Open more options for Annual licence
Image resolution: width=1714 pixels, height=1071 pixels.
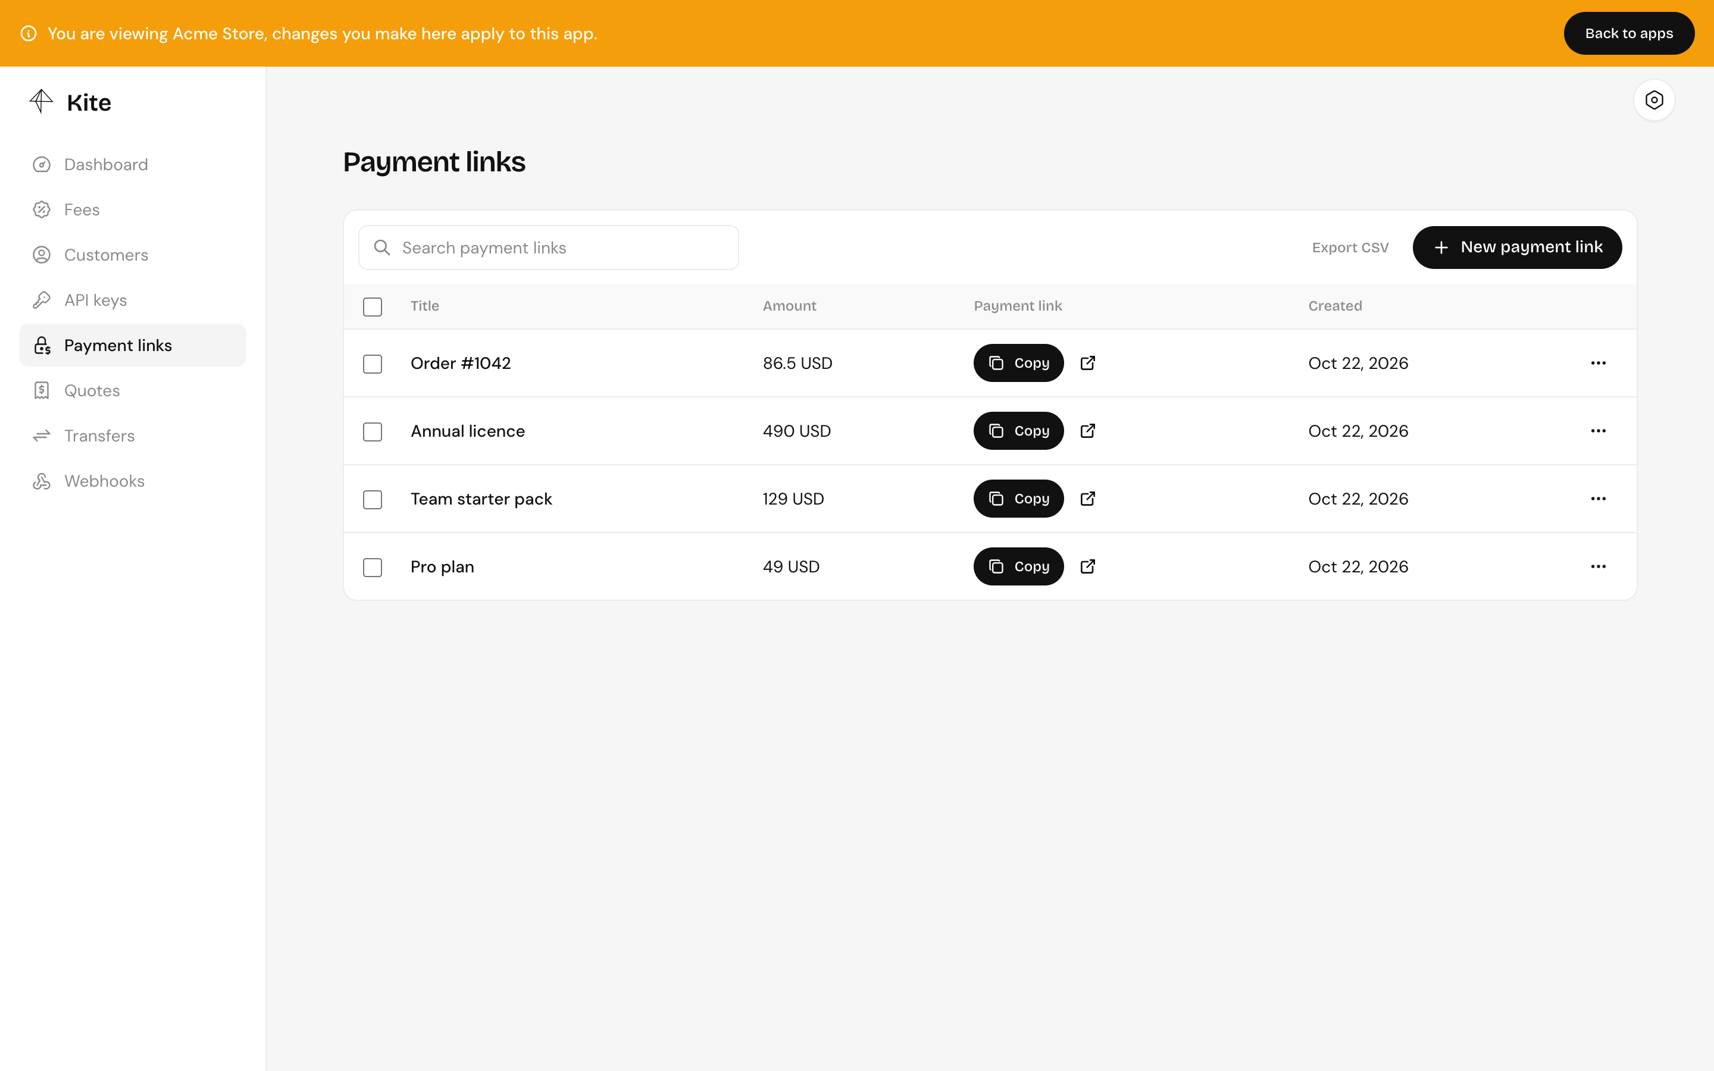coord(1598,431)
